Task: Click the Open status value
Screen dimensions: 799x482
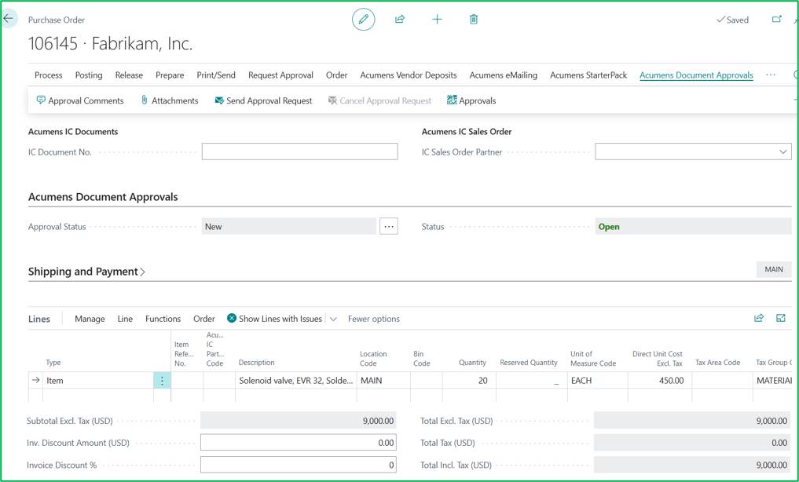Action: [609, 227]
